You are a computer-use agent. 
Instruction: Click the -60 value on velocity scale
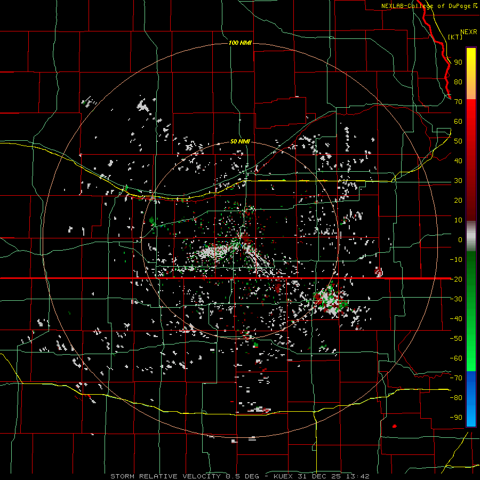456,358
